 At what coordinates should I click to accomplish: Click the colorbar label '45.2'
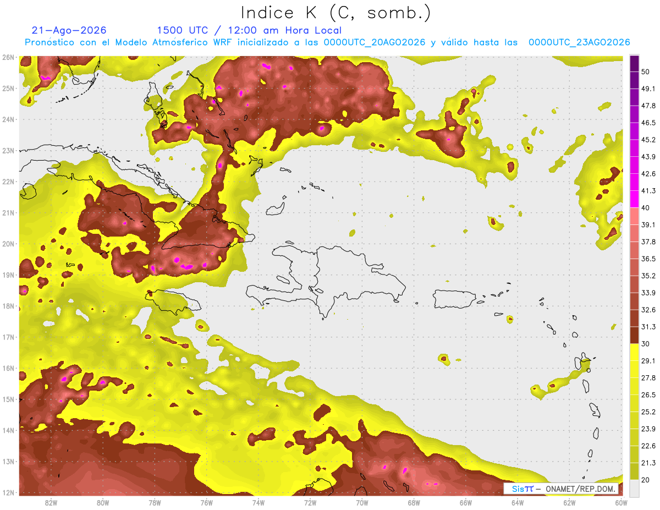(648, 140)
